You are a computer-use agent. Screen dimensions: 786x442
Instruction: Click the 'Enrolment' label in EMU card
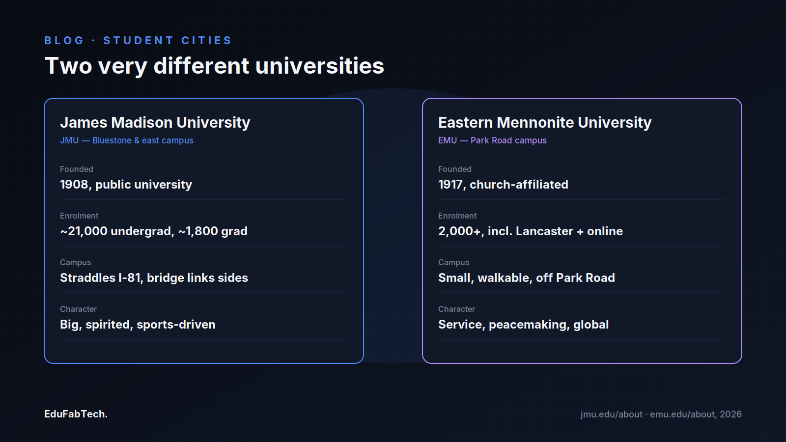[457, 216]
